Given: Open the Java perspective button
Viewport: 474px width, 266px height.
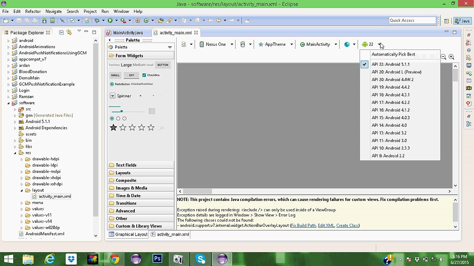Looking at the screenshot, I should point(463,21).
